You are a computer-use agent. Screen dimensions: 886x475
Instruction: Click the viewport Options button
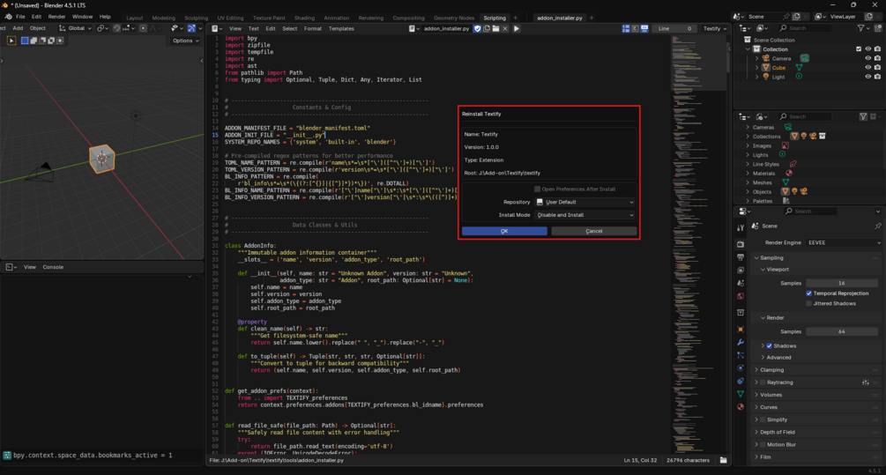[x=185, y=41]
